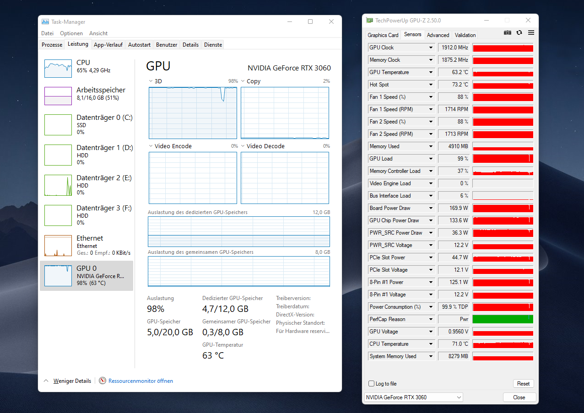The height and width of the screenshot is (413, 584).
Task: Click the Memory Used history graph
Action: pyautogui.click(x=503, y=146)
